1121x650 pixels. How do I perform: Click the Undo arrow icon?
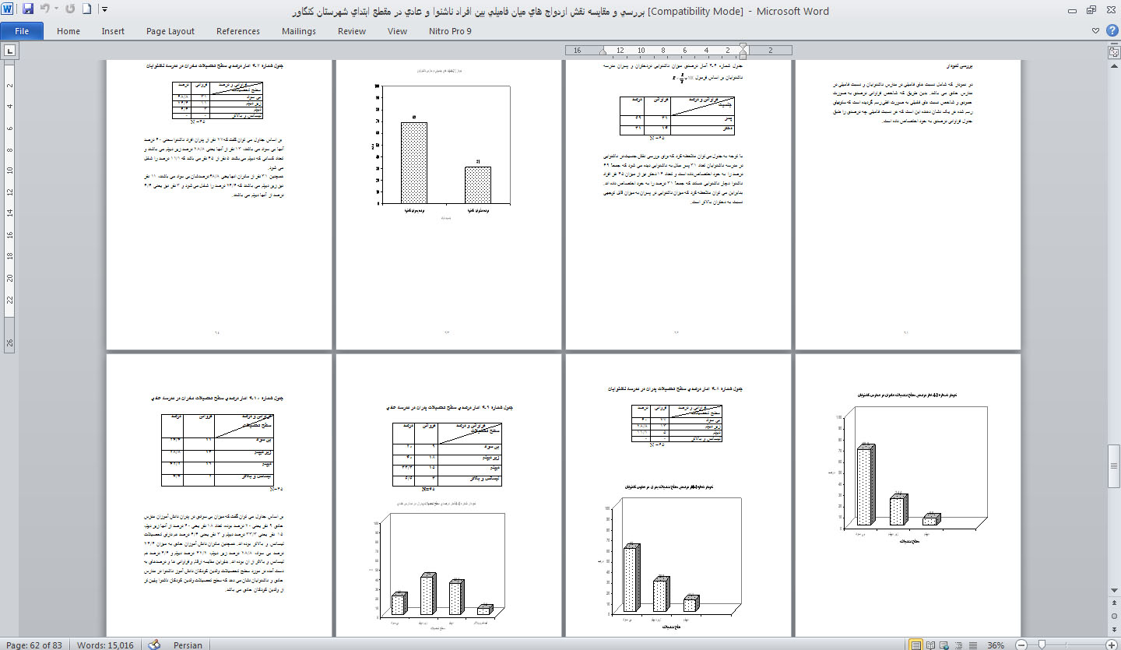point(45,10)
